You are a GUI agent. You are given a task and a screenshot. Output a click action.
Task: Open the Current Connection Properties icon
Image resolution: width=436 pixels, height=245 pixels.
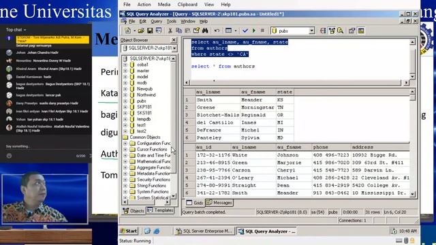[x=352, y=31]
